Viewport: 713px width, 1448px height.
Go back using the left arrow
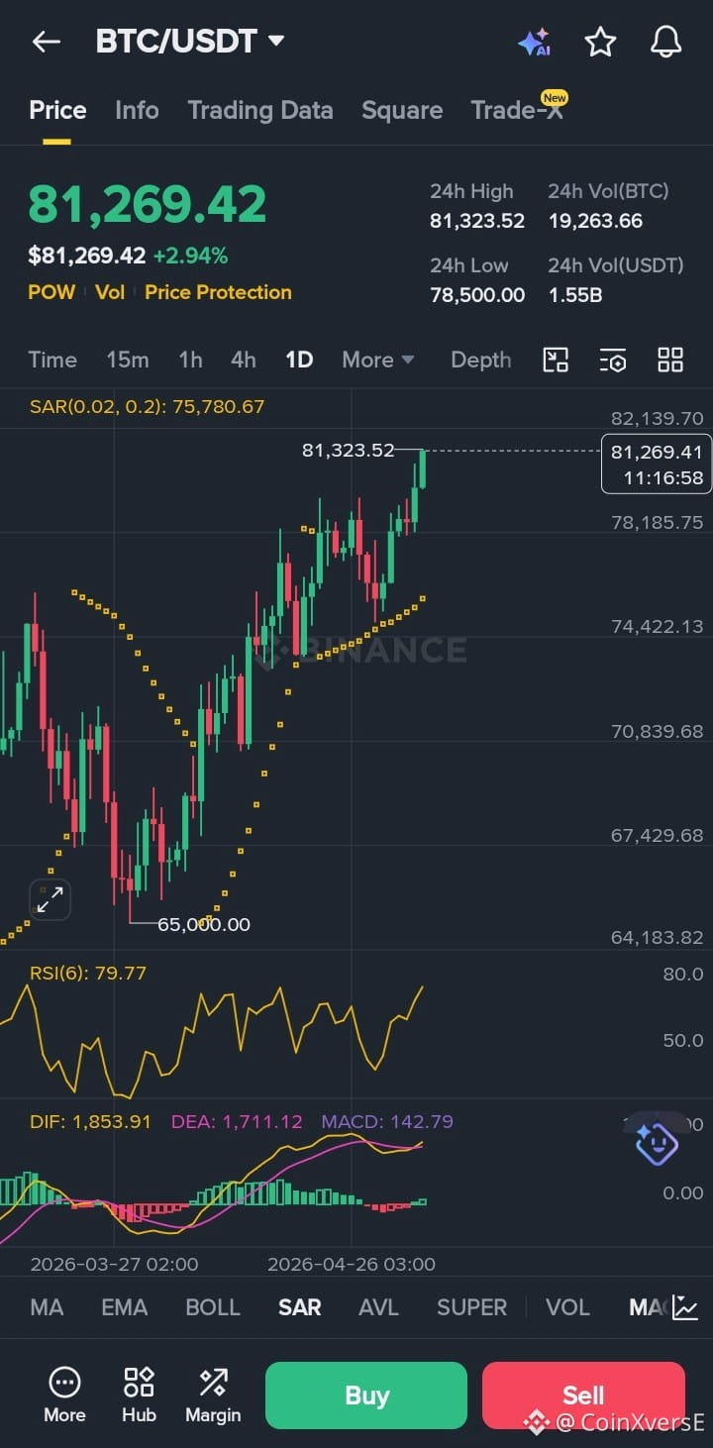click(47, 42)
